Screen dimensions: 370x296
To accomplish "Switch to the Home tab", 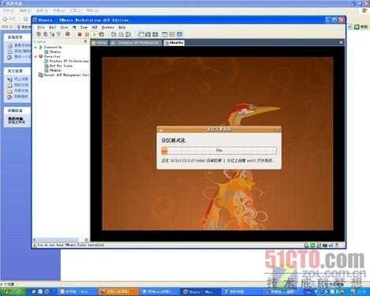I will click(x=99, y=43).
